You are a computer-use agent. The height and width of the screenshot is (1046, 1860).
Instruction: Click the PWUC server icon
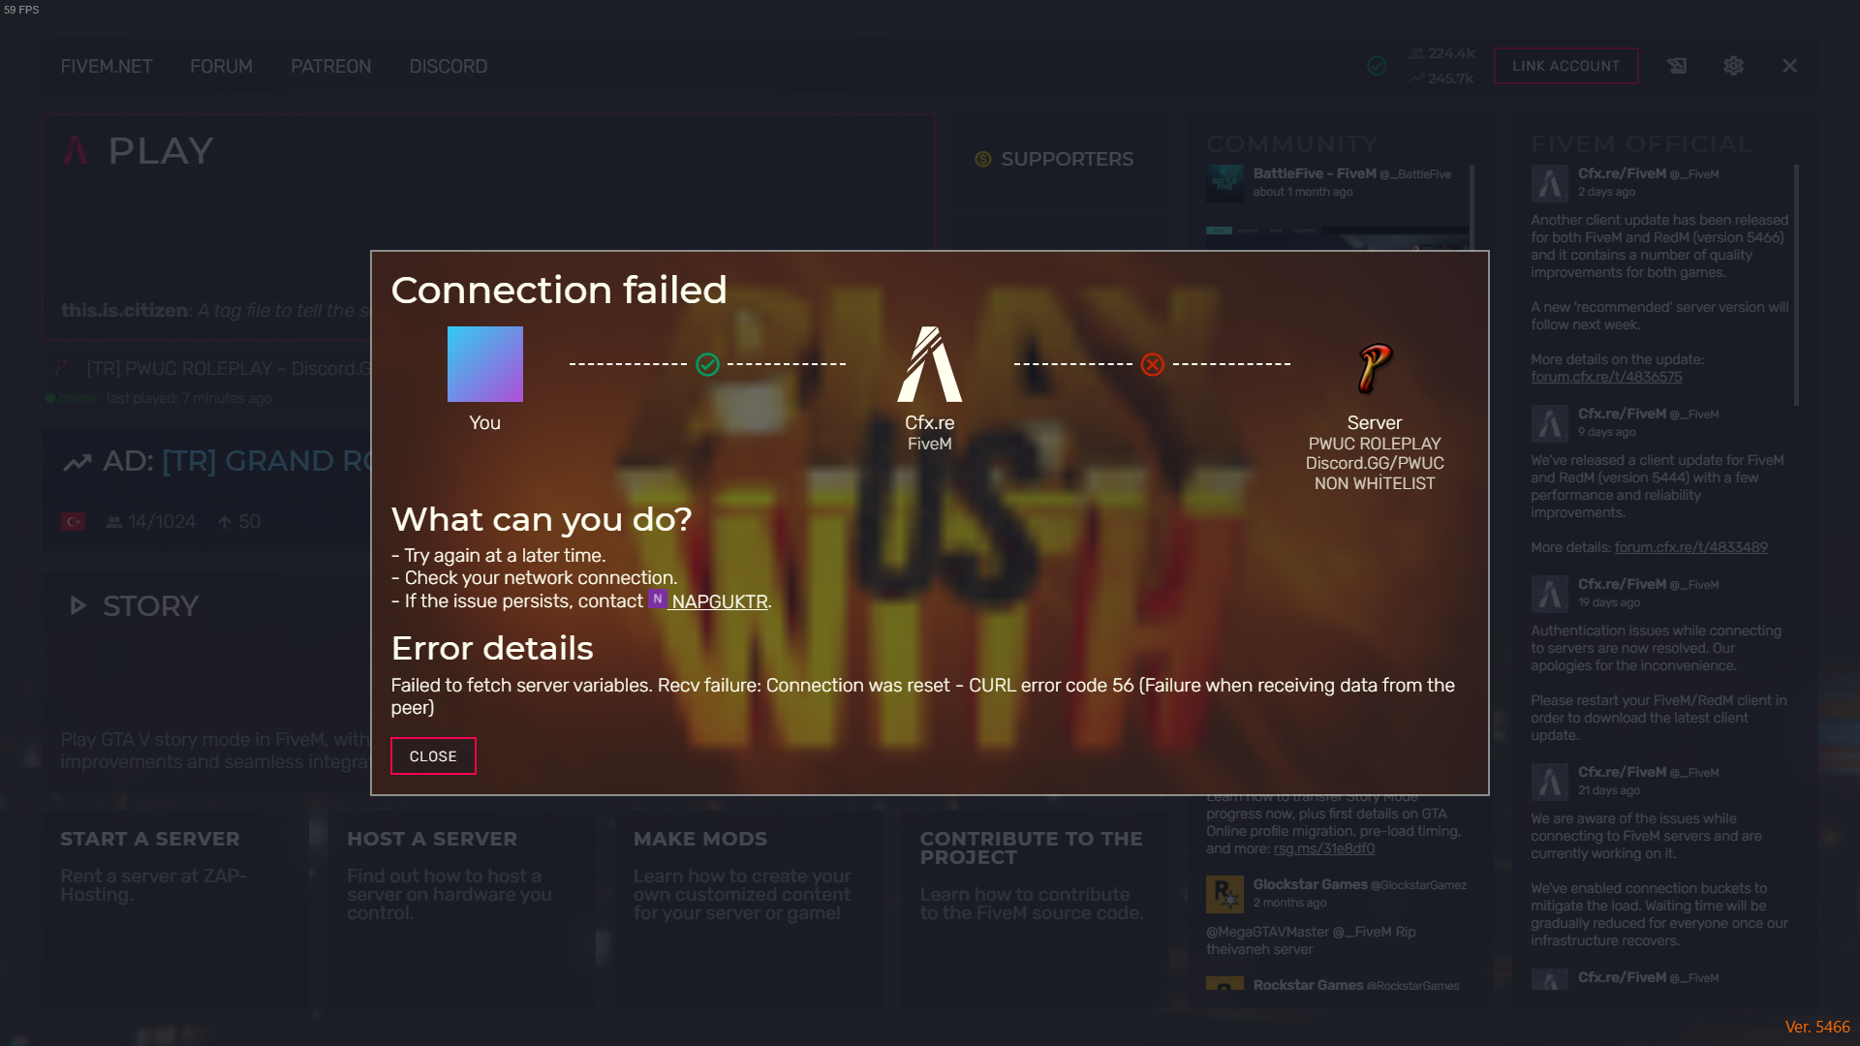click(1374, 368)
